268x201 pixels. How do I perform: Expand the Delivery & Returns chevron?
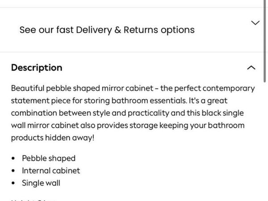point(255,23)
